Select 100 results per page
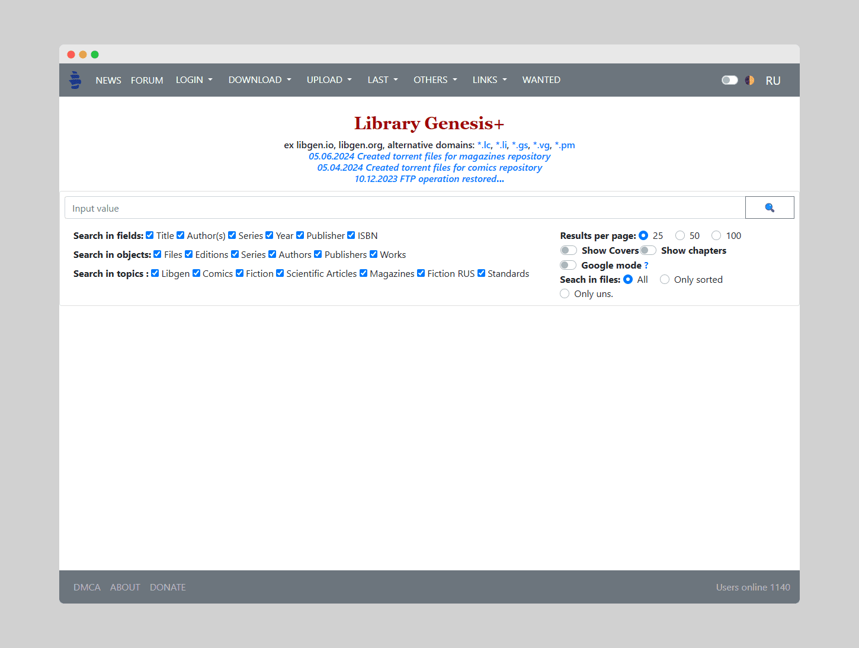The image size is (859, 648). point(716,235)
